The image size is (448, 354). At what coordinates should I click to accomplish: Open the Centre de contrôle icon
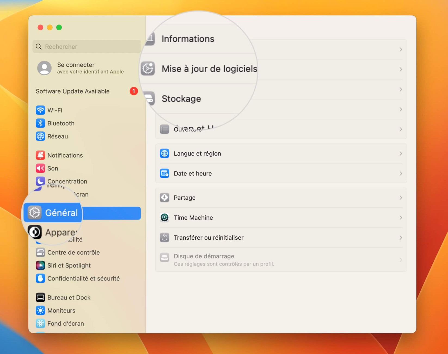pos(40,253)
